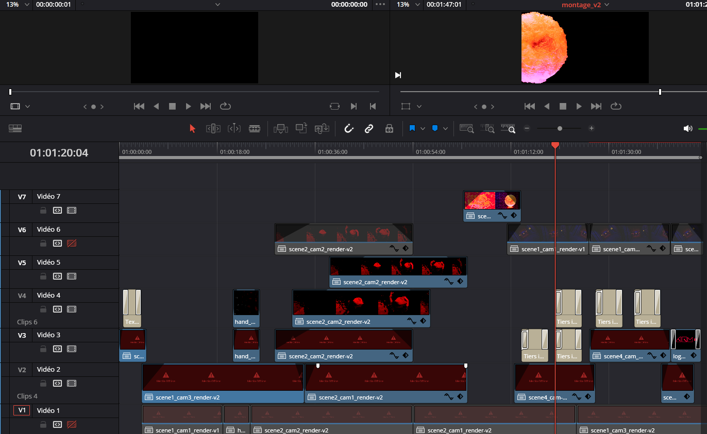This screenshot has height=434, width=707.
Task: Toggle auto select on Vidéo 5
Action: [x=58, y=276]
